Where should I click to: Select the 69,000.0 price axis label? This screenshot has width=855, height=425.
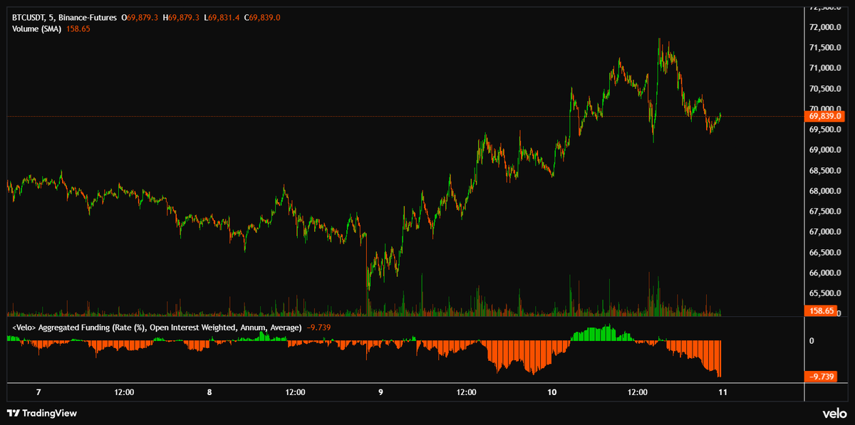(826, 150)
